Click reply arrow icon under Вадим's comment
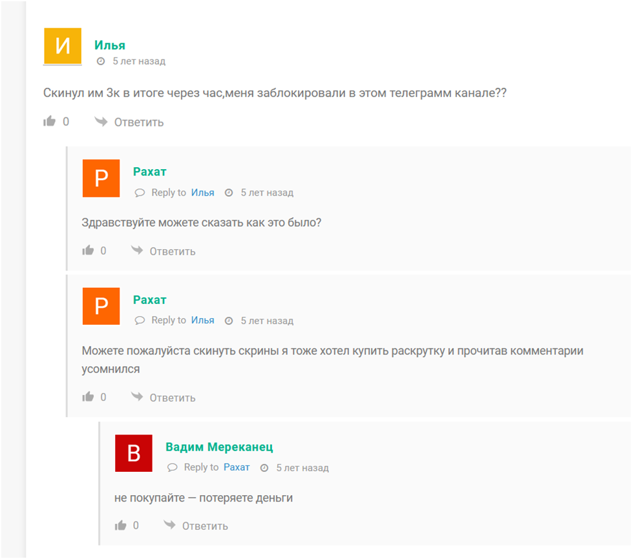 point(169,525)
